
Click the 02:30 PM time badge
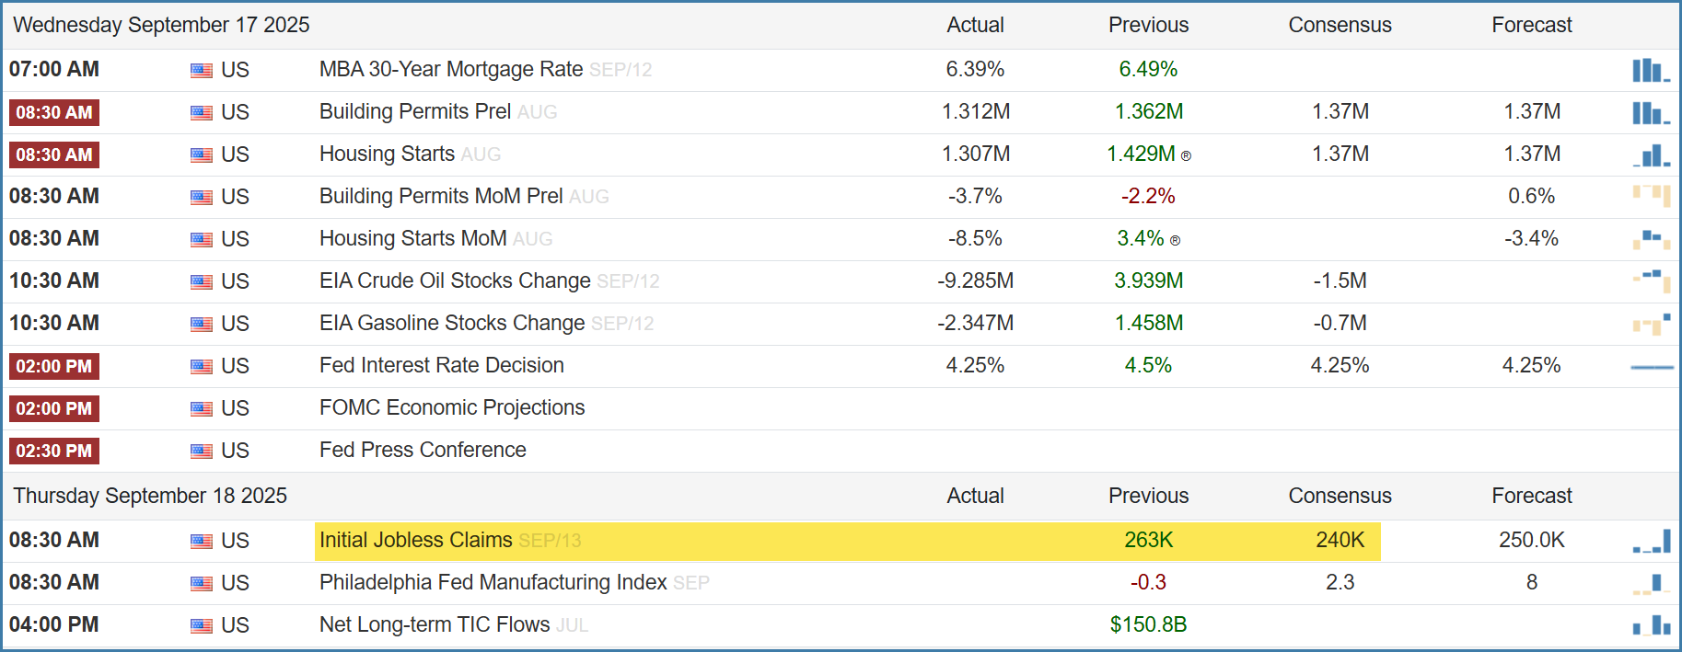click(54, 451)
